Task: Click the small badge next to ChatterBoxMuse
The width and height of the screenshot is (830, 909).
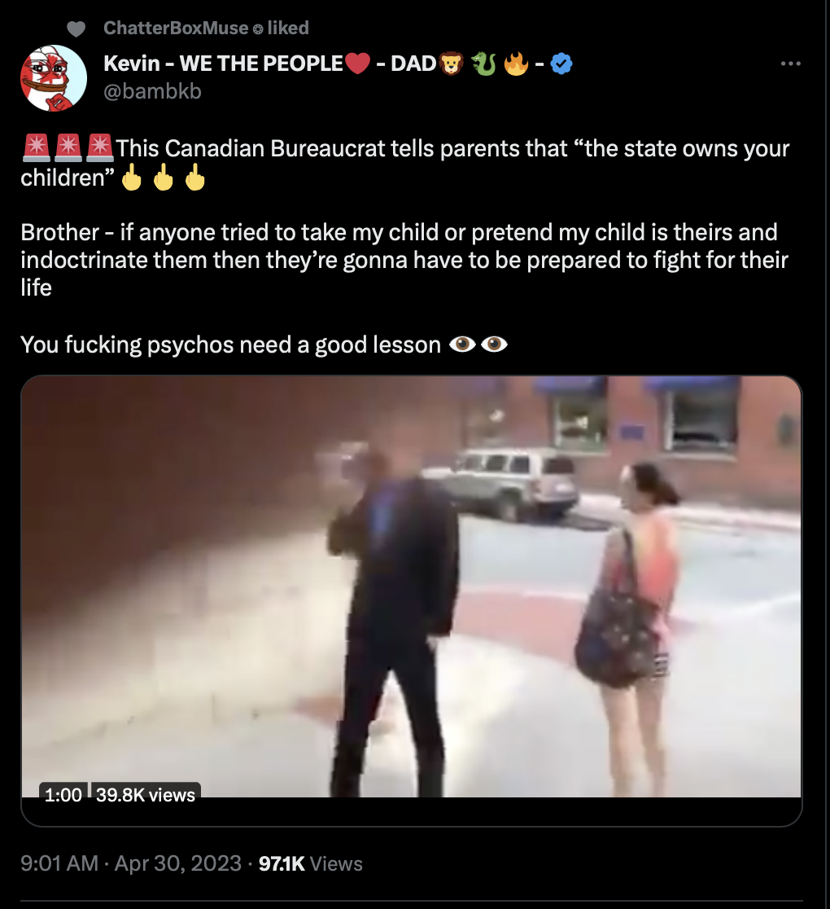Action: 258,29
